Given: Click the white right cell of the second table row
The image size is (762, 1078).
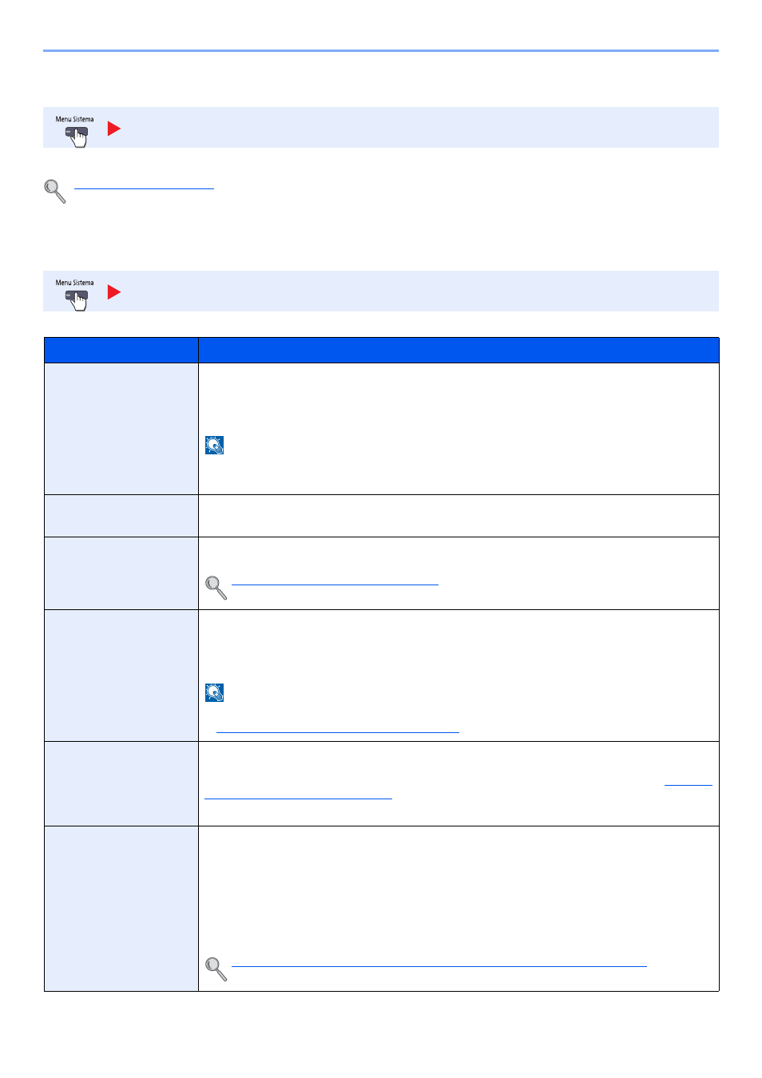Looking at the screenshot, I should (458, 516).
